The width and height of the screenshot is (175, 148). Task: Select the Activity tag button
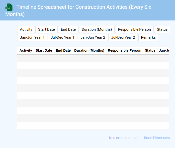click(x=26, y=29)
